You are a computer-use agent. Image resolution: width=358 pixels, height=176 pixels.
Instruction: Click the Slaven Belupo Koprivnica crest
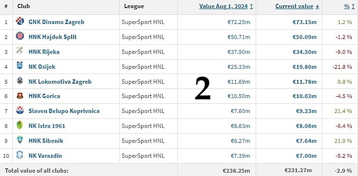pyautogui.click(x=20, y=110)
